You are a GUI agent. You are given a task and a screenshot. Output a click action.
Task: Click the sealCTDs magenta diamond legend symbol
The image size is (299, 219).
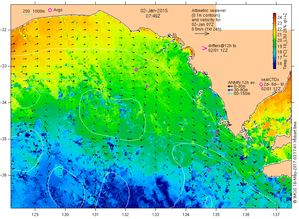coord(261,84)
